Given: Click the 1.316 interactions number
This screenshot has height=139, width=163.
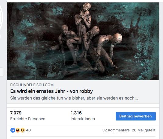Looking at the screenshot, I should coord(76,113).
